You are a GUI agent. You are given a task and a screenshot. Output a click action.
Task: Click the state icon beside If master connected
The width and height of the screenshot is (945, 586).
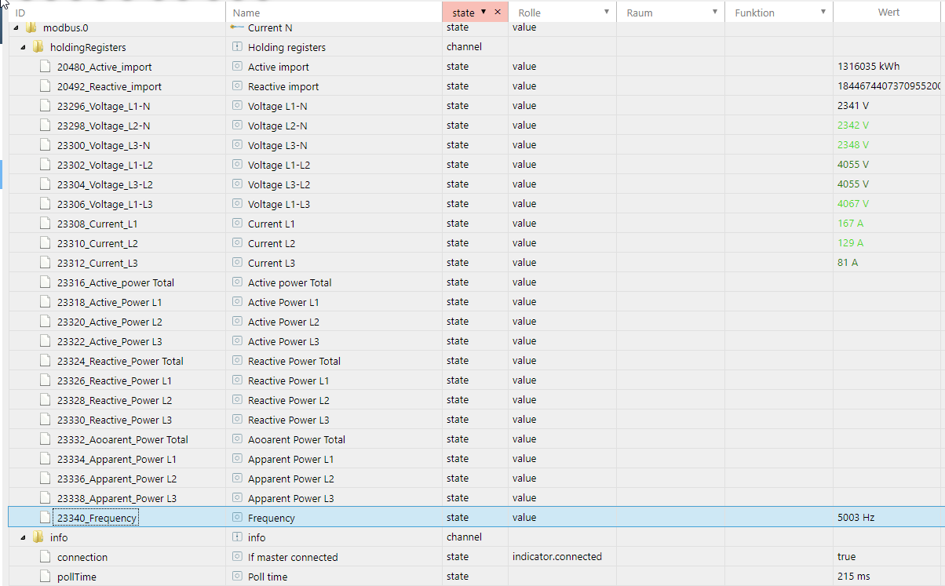click(x=237, y=557)
